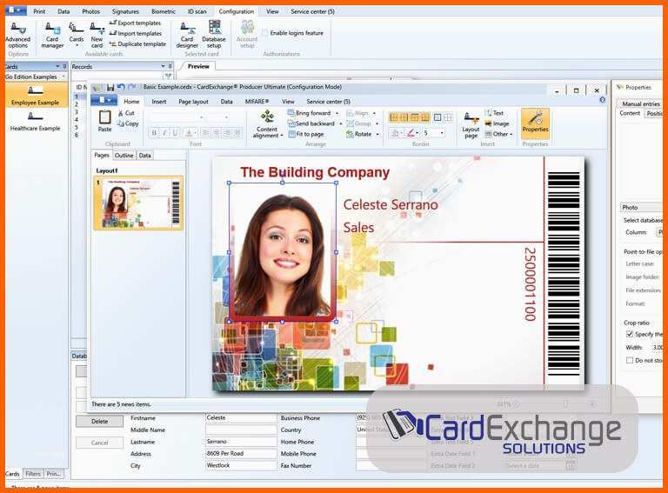Insert Image element
Viewport: 668px width, 493px height.
click(497, 123)
